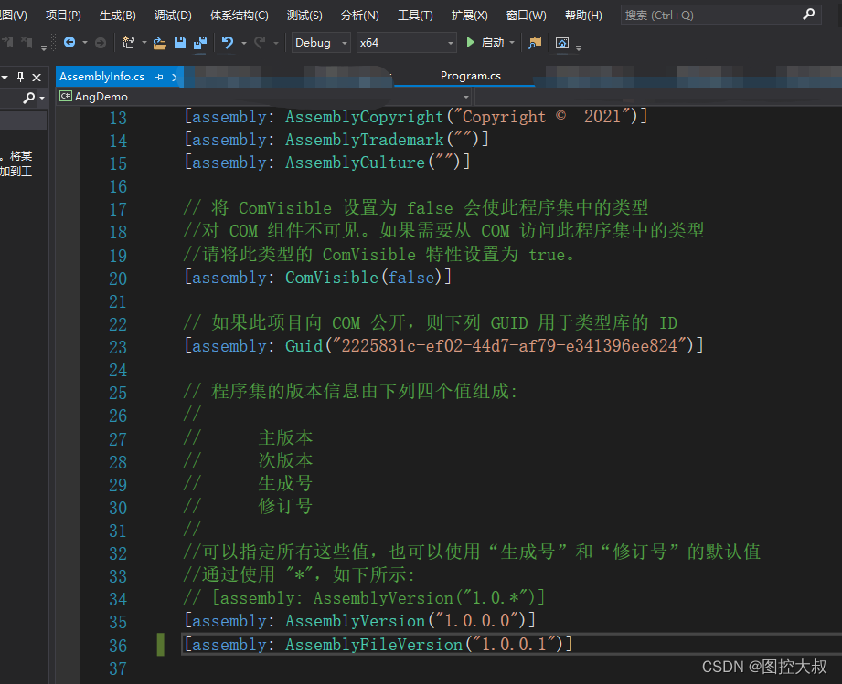Image resolution: width=842 pixels, height=684 pixels.
Task: Click the Find in Files icon
Action: click(535, 43)
